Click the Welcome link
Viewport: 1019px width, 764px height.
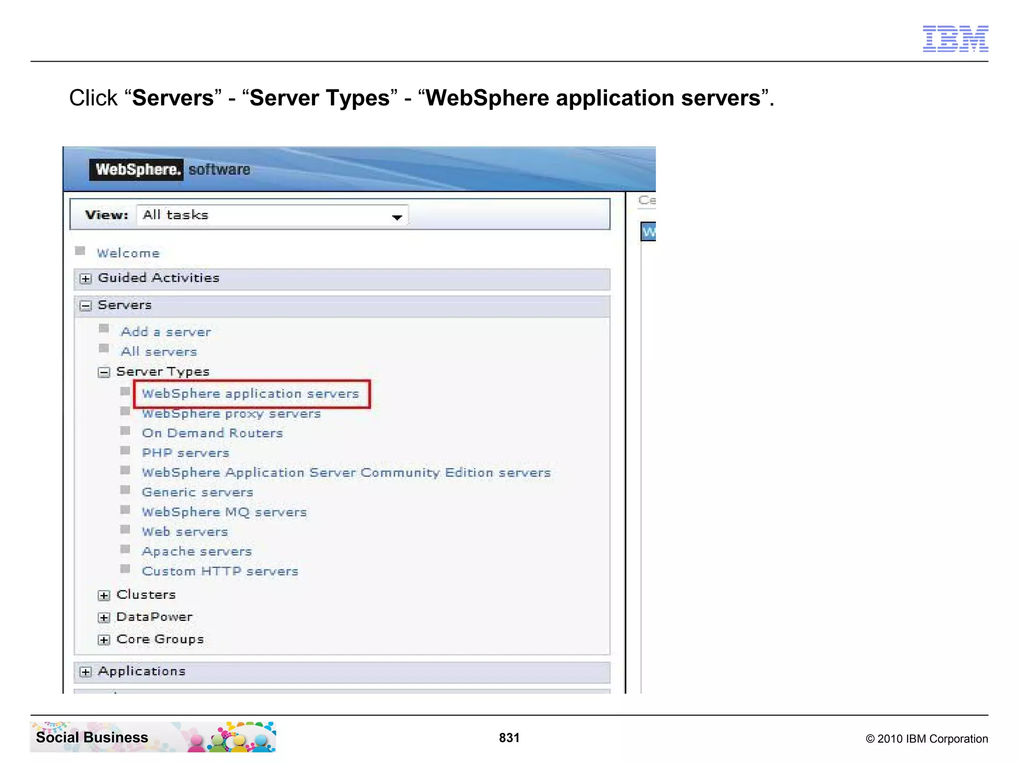click(128, 253)
